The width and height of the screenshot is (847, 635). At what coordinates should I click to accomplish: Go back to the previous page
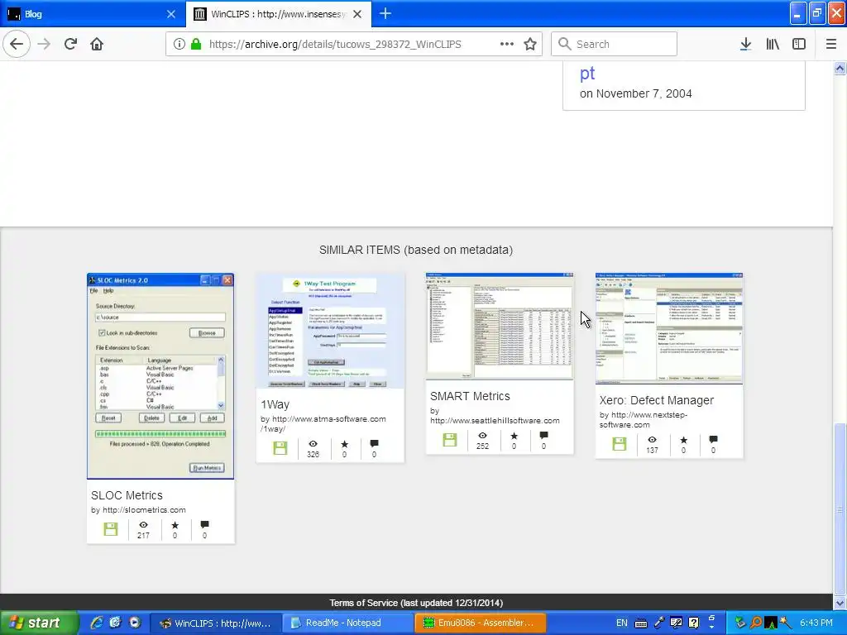coord(17,44)
